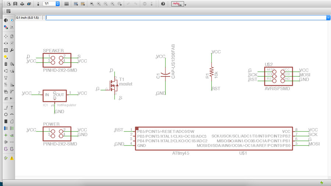Click the VoltRegulator label text
The height and width of the screenshot is (186, 331).
pyautogui.click(x=66, y=105)
